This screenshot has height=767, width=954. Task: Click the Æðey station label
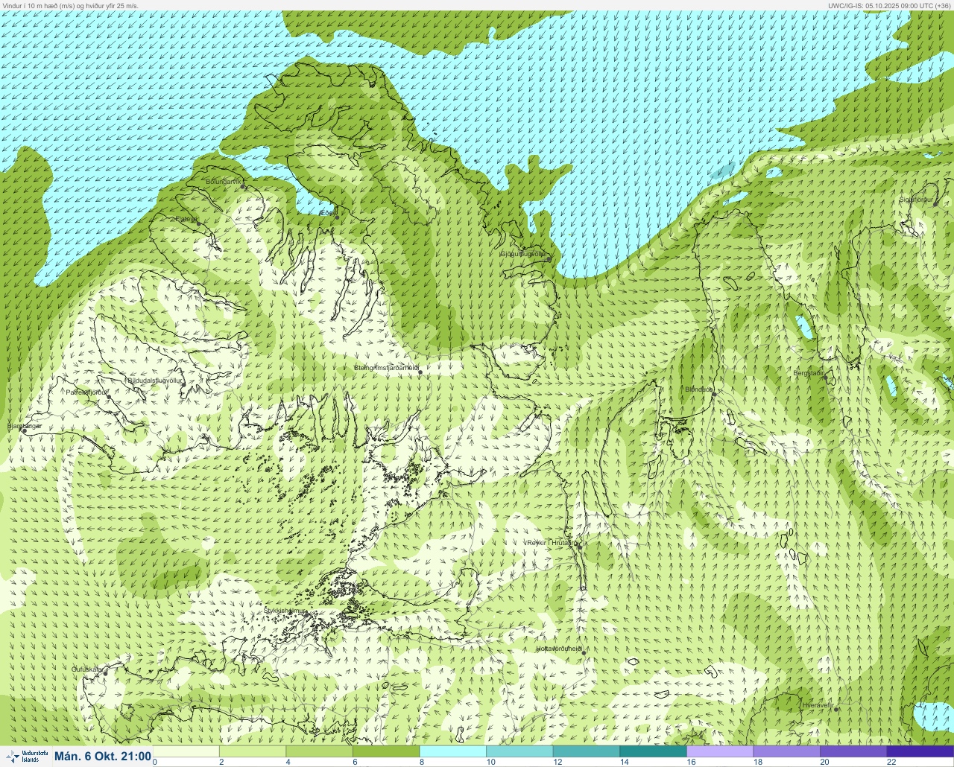tap(327, 213)
